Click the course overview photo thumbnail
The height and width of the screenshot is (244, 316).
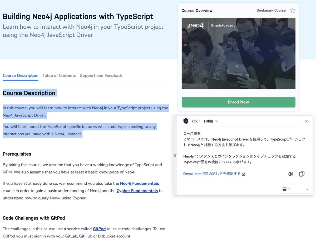(x=238, y=53)
